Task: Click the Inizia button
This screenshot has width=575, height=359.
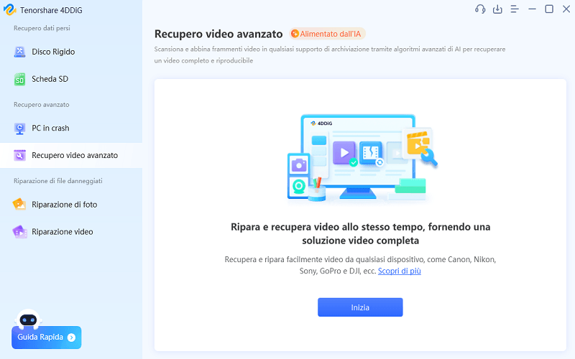Action: 360,307
